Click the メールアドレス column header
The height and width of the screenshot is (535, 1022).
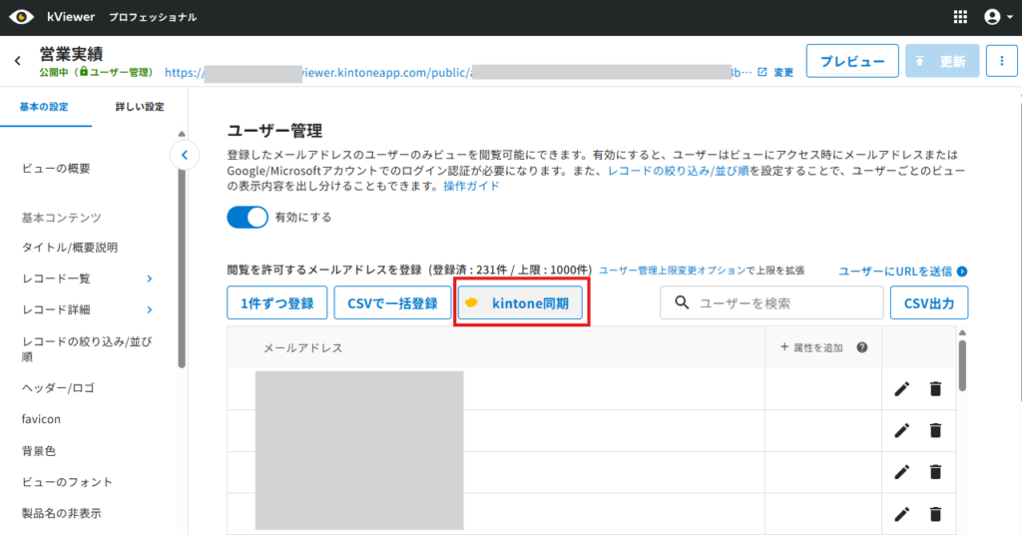pyautogui.click(x=302, y=348)
